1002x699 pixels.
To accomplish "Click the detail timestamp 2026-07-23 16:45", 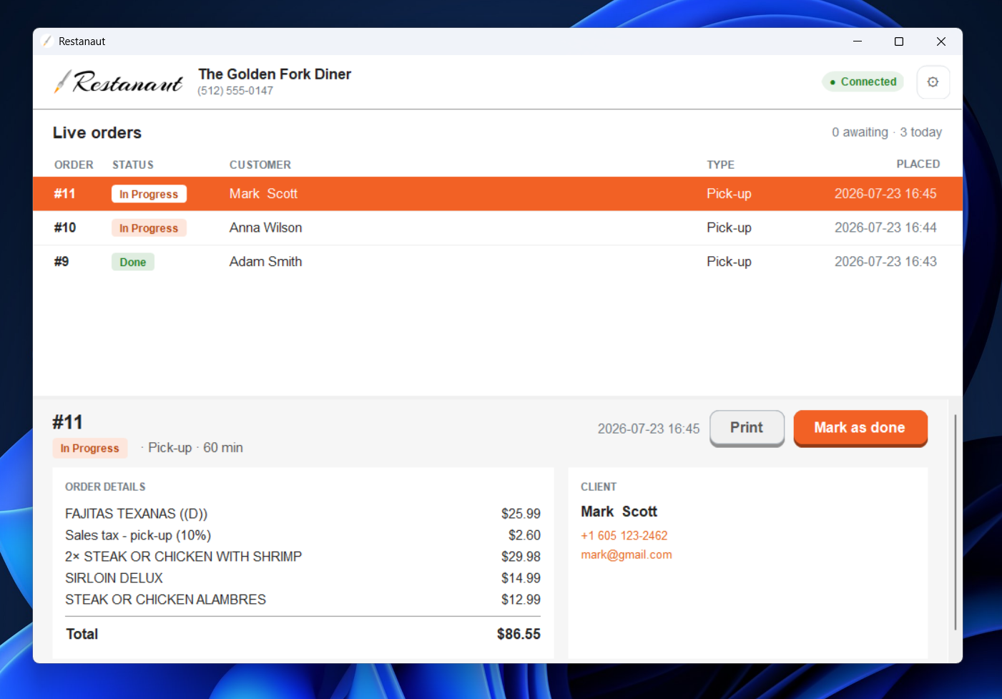I will point(649,429).
